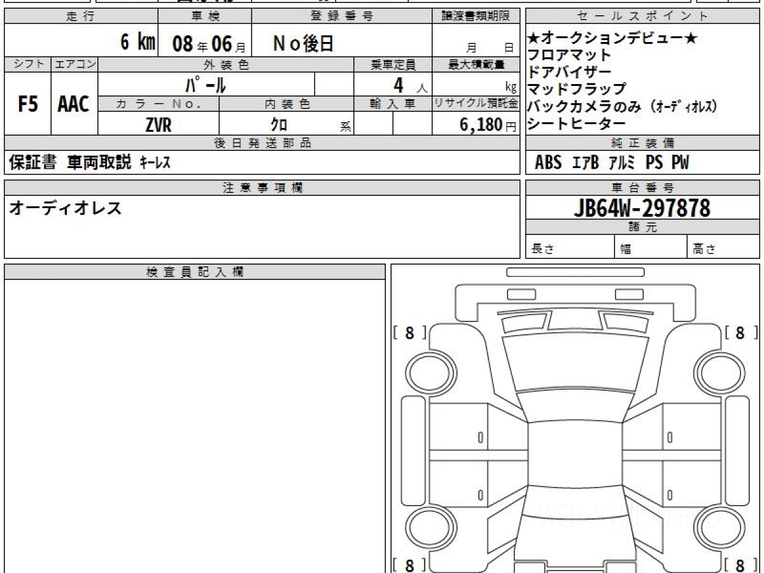Click the 輸入車 header

(393, 104)
